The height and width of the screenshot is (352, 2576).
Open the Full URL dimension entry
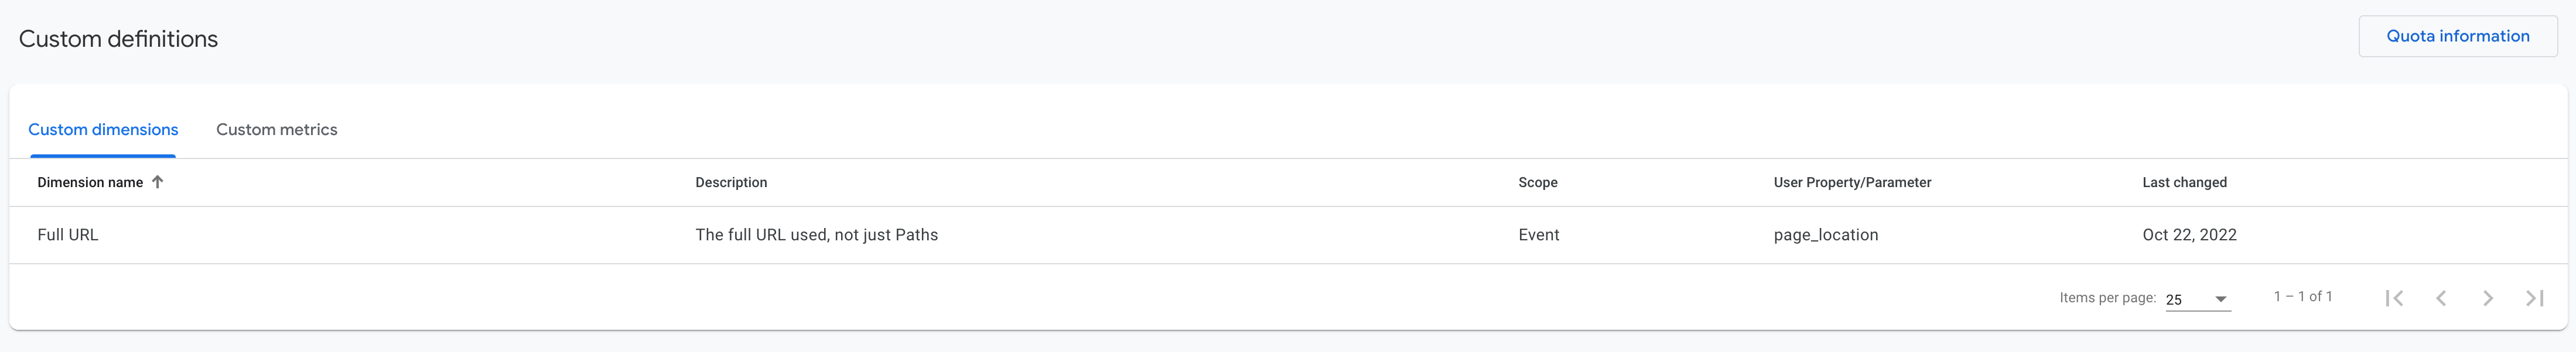(x=68, y=234)
